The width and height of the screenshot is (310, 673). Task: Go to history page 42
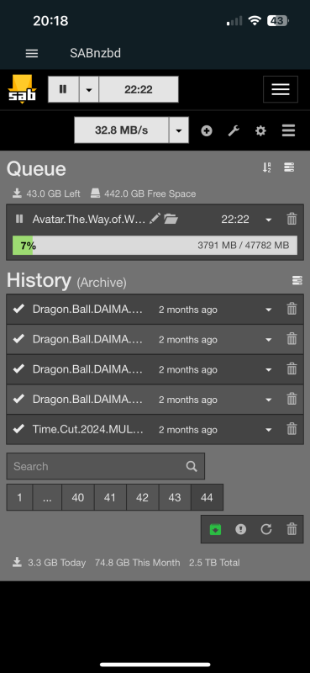(142, 497)
